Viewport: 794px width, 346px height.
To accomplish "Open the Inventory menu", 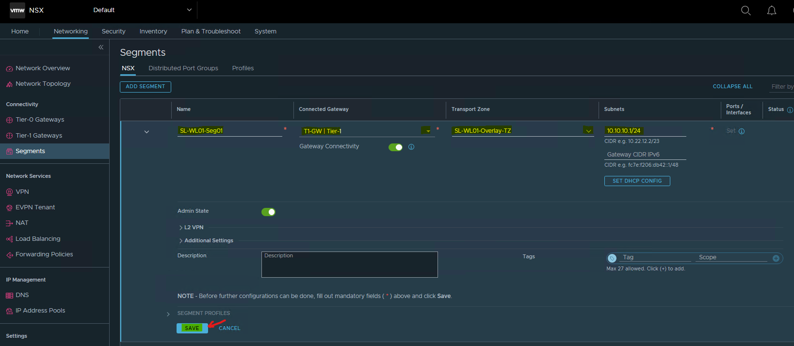I will [153, 31].
